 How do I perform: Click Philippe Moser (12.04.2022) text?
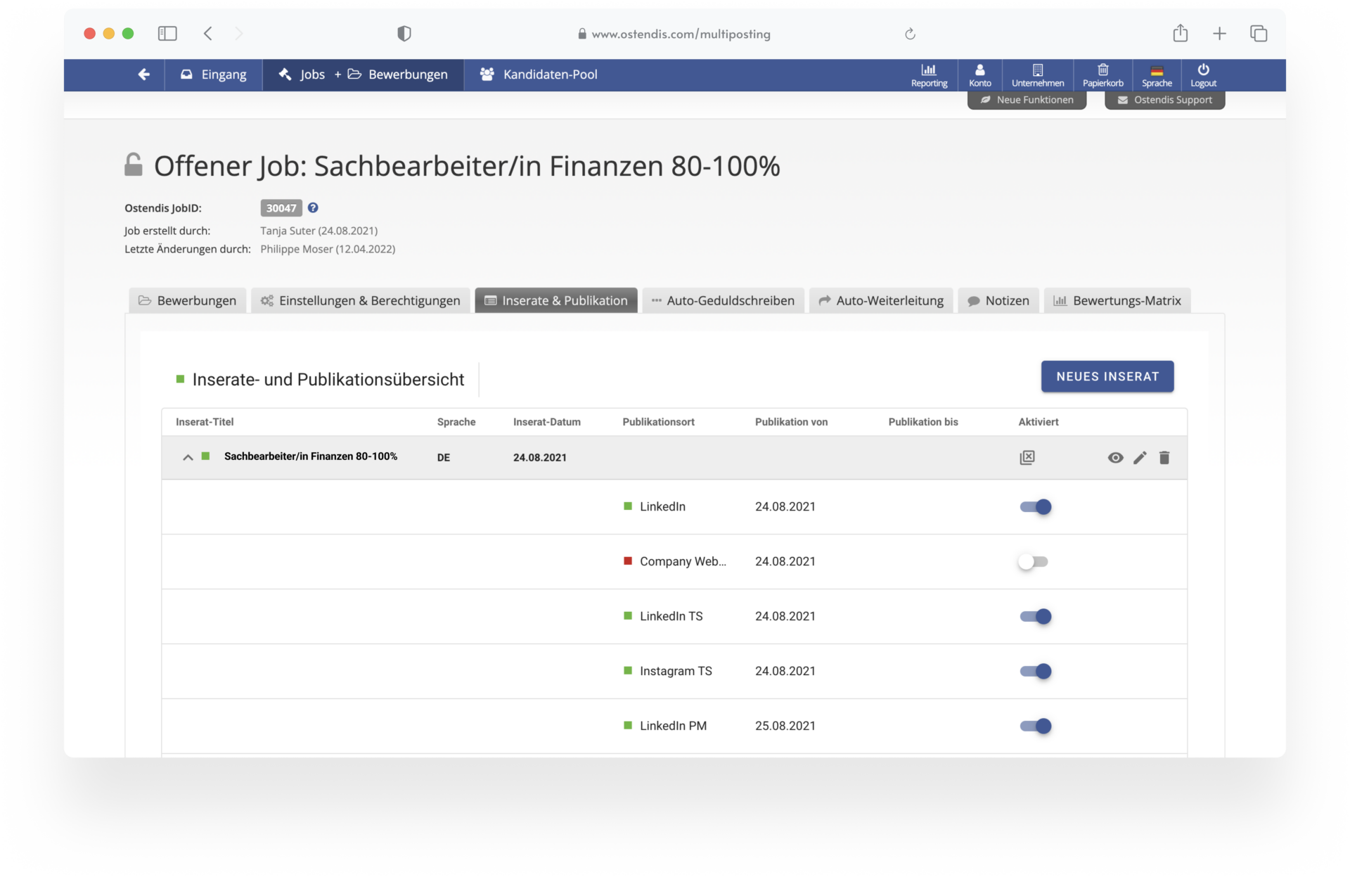pos(328,249)
